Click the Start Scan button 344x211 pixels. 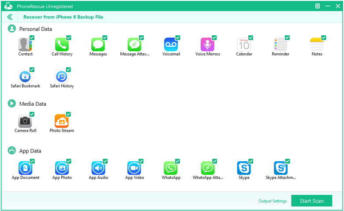pos(311,201)
